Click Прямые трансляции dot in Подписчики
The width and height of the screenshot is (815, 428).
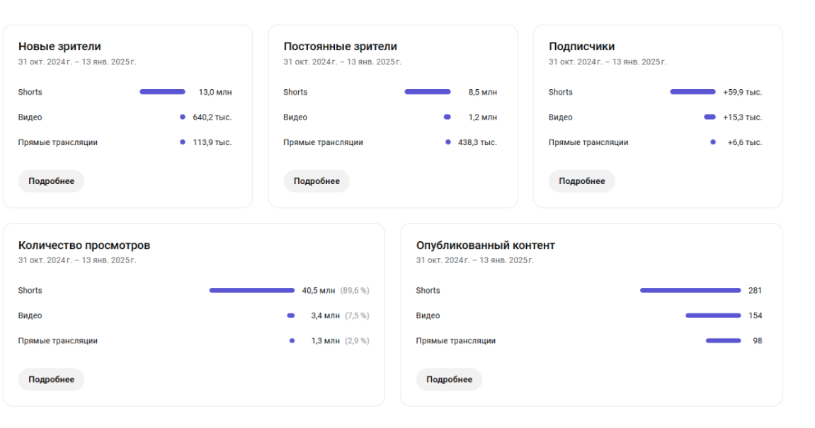(x=713, y=141)
